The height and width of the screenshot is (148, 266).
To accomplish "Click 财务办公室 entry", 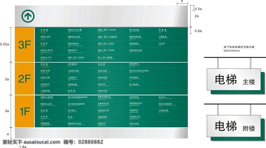I will 102,91.
